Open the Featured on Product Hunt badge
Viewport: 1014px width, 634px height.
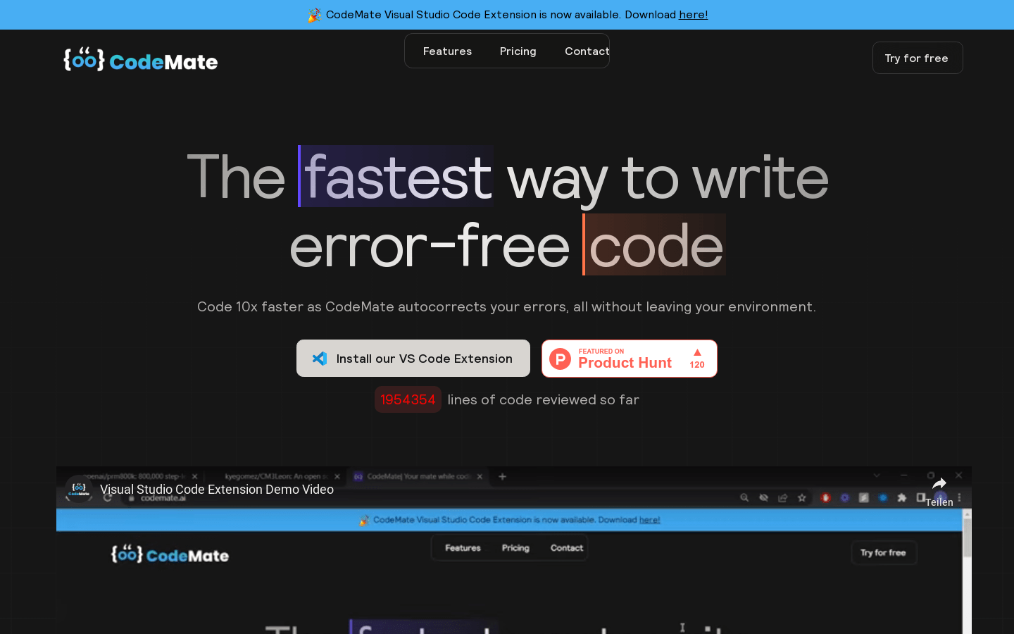[x=630, y=359]
